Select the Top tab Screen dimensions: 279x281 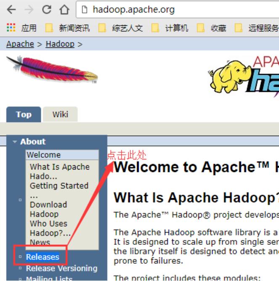24,114
